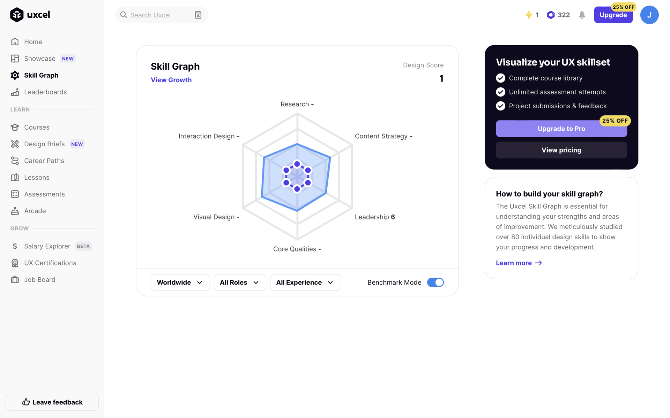Image resolution: width=670 pixels, height=418 pixels.
Task: Click the lightning bolt streak icon
Action: pyautogui.click(x=529, y=15)
